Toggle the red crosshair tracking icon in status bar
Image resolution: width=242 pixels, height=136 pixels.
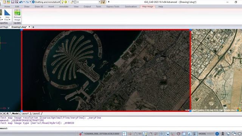click(x=130, y=134)
